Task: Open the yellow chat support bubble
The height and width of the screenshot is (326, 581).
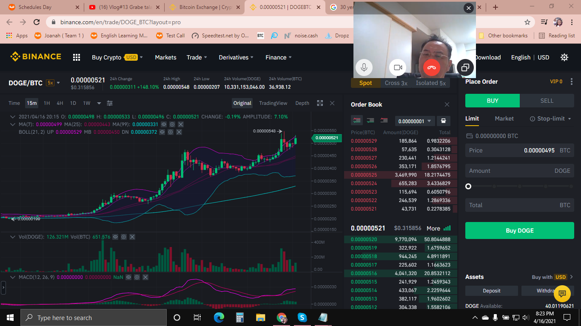Action: coord(562,294)
